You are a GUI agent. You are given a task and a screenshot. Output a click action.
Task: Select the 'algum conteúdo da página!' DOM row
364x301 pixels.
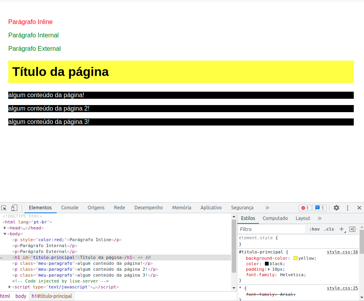tap(115, 263)
